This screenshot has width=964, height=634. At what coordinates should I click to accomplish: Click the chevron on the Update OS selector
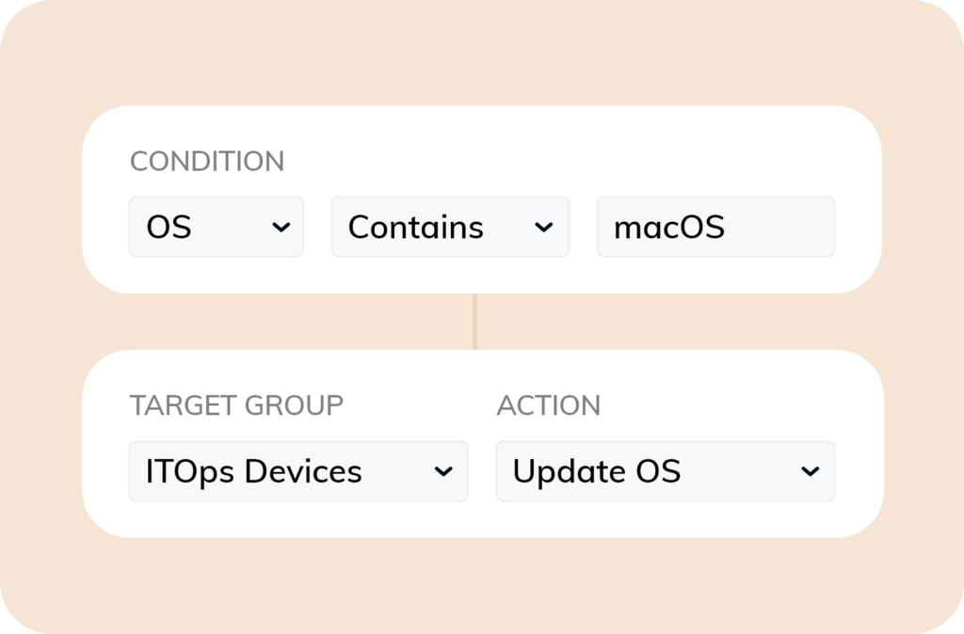[x=811, y=471]
